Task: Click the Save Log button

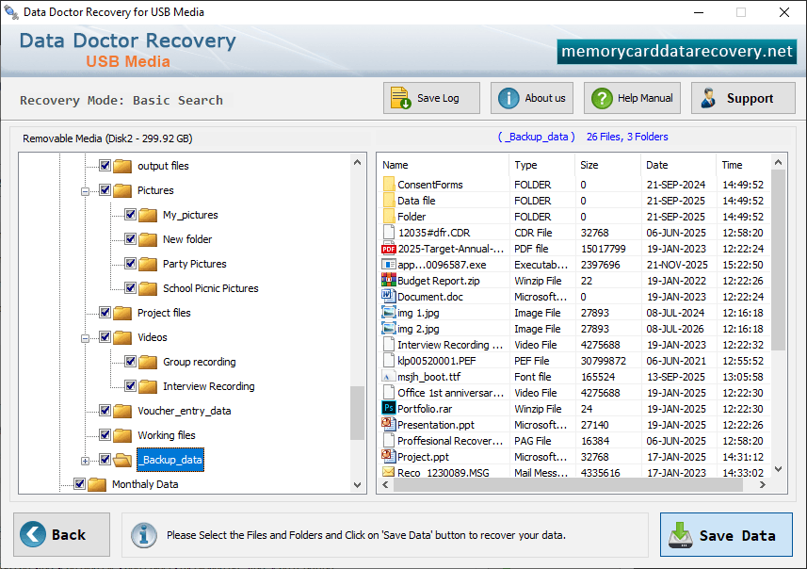Action: pos(431,98)
